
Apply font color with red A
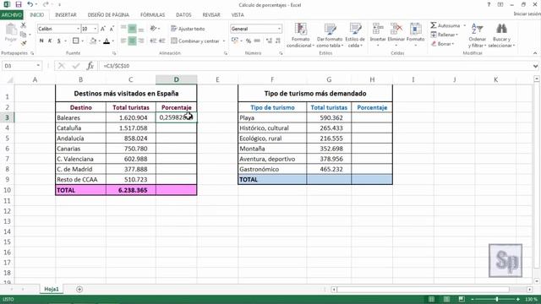tap(107, 41)
